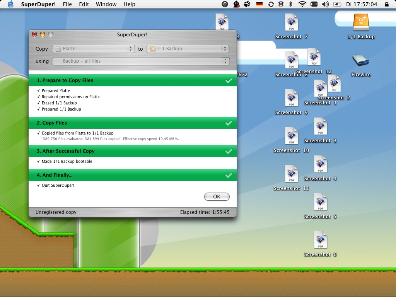This screenshot has height=297, width=396.
Task: Open the Wi-Fi status menu
Action: tap(302, 4)
